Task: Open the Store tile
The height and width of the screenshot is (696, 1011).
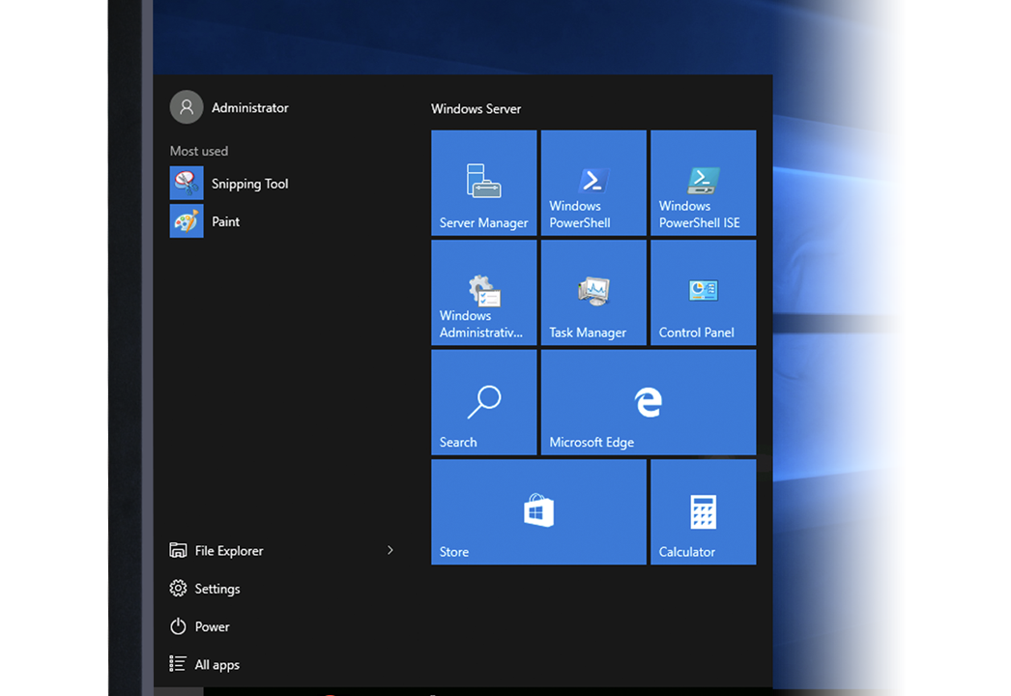Action: click(538, 511)
